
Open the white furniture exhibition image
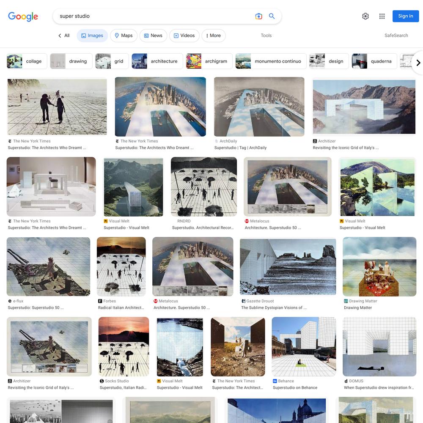51,187
